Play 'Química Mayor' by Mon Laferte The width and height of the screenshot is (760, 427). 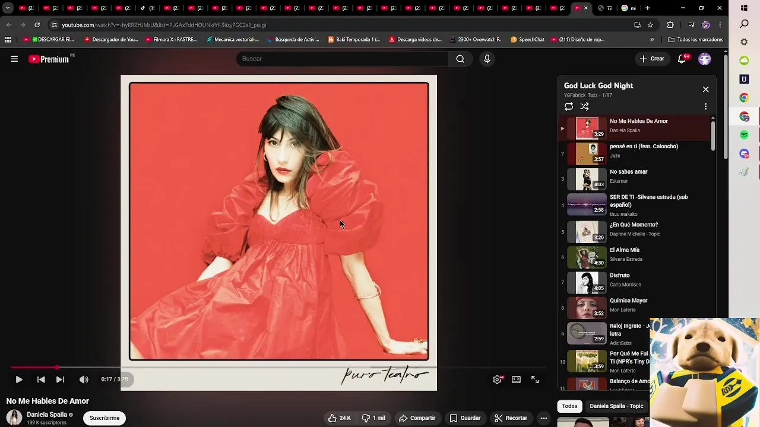(x=635, y=307)
